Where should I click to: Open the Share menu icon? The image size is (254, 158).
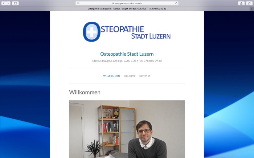(x=241, y=3)
